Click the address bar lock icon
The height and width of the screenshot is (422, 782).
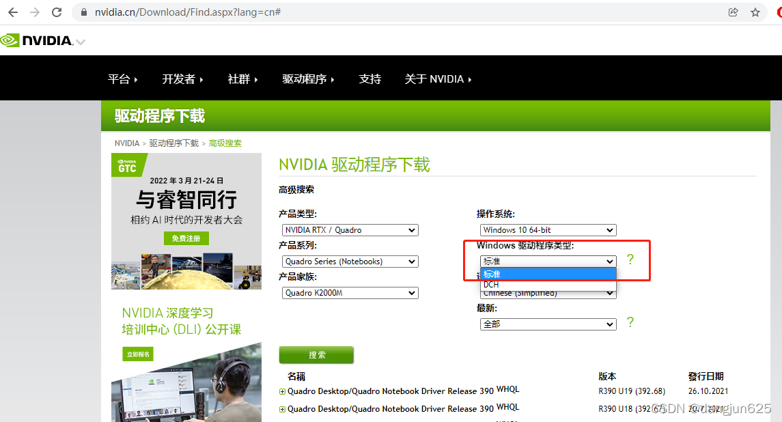point(84,12)
